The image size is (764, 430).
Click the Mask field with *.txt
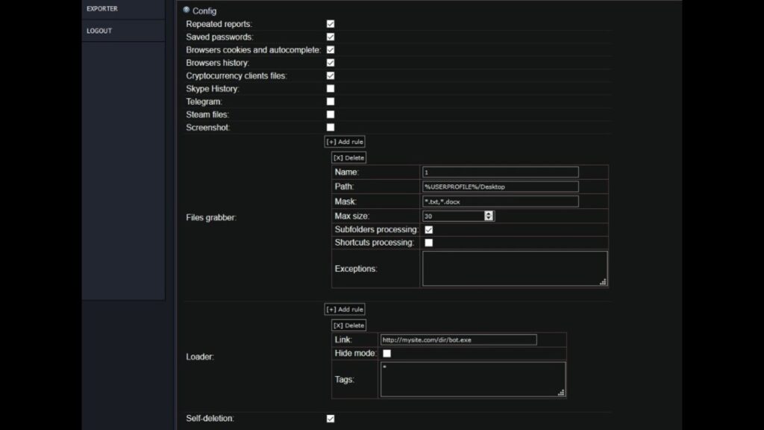501,202
